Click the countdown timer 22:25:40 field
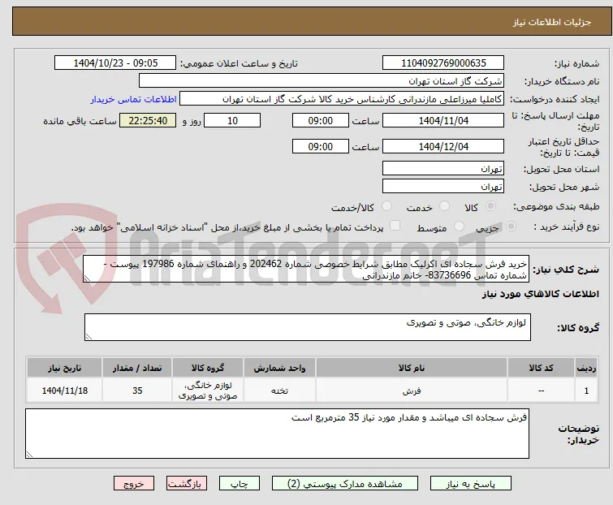613x505 pixels. tap(148, 120)
